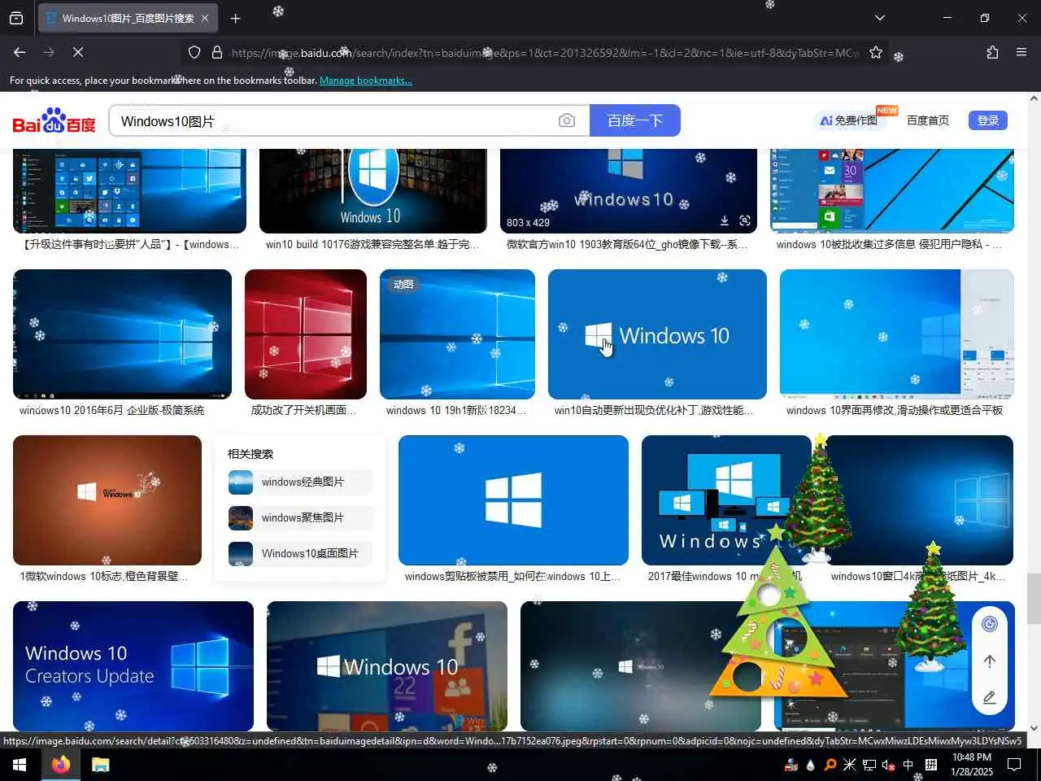This screenshot has height=781, width=1041.
Task: Click the 登录 login button
Action: 988,120
